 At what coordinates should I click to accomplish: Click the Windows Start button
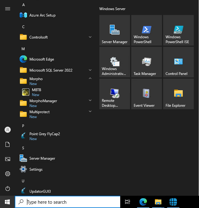pos(7,202)
